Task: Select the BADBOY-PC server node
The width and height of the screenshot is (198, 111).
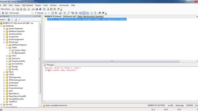Action: [x=18, y=23]
